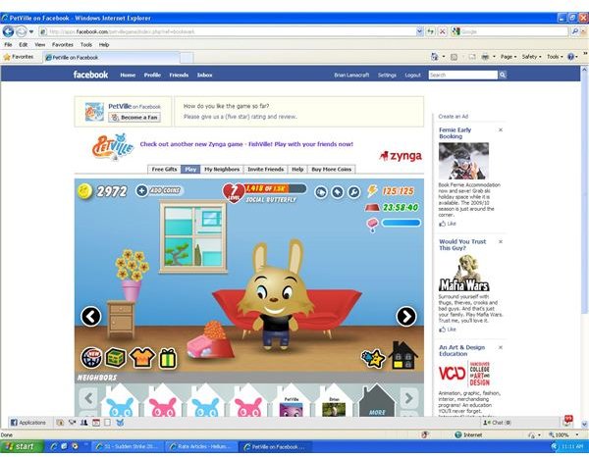Close the Fernie Early Booking ad
The height and width of the screenshot is (457, 589).
point(501,129)
